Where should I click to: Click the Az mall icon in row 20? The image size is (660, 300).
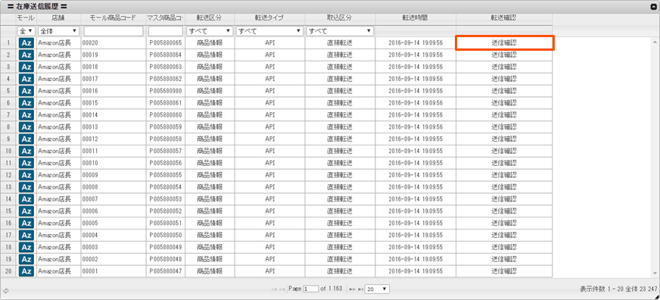(26, 271)
